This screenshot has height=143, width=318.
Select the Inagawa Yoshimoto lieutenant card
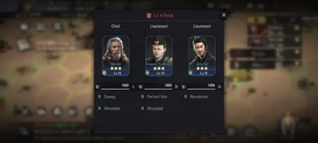[159, 56]
